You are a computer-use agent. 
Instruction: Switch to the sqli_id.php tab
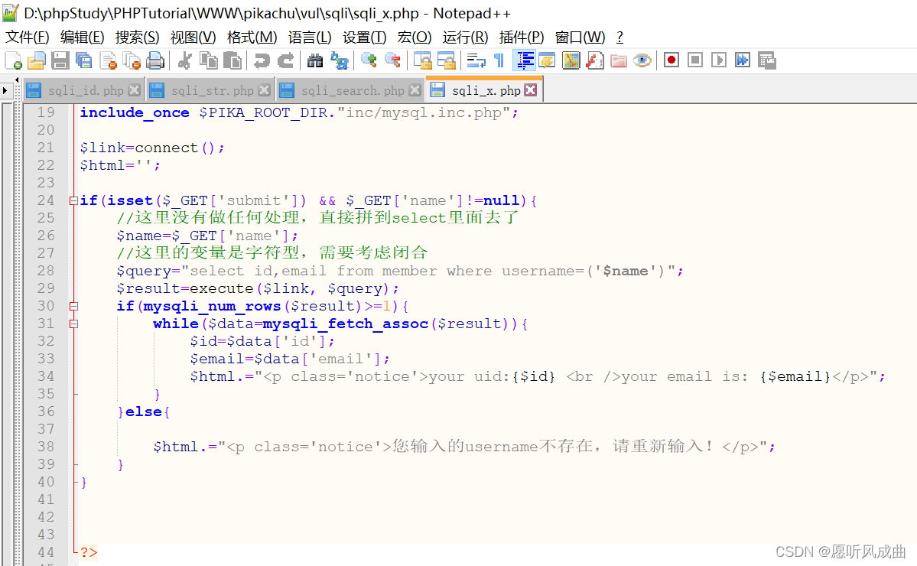pyautogui.click(x=86, y=90)
